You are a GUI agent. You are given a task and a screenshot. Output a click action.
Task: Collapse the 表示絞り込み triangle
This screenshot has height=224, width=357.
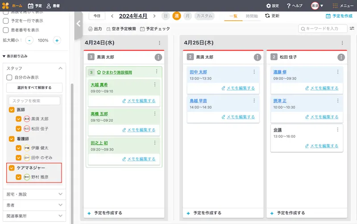click(4, 56)
